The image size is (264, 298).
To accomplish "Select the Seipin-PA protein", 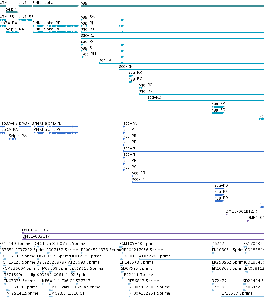I will (13, 139).
